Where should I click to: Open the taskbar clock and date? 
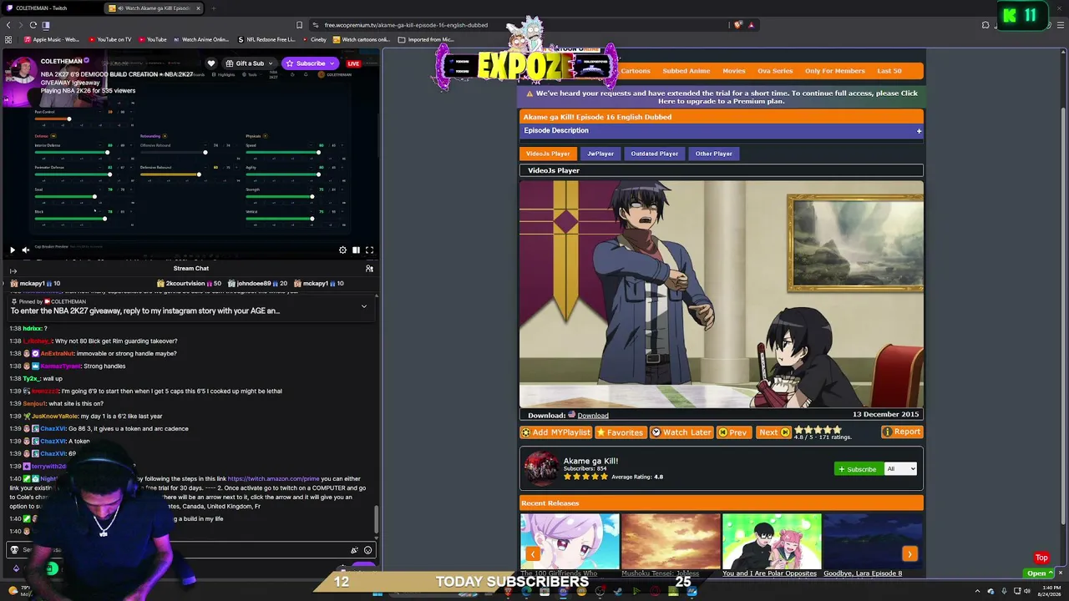1051,591
